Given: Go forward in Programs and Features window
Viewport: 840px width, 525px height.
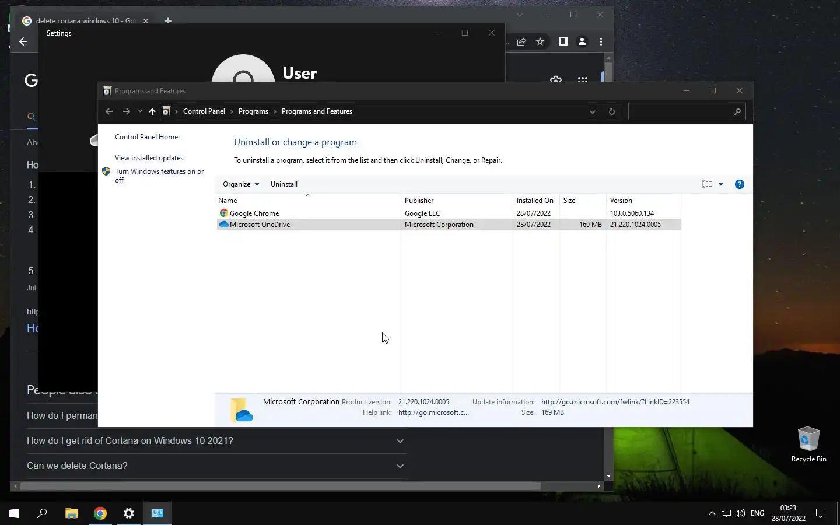Looking at the screenshot, I should (126, 111).
